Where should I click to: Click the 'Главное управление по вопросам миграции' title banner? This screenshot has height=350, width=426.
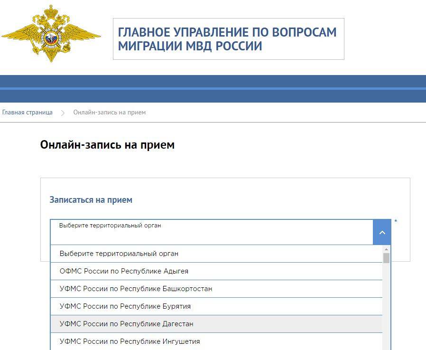(229, 39)
